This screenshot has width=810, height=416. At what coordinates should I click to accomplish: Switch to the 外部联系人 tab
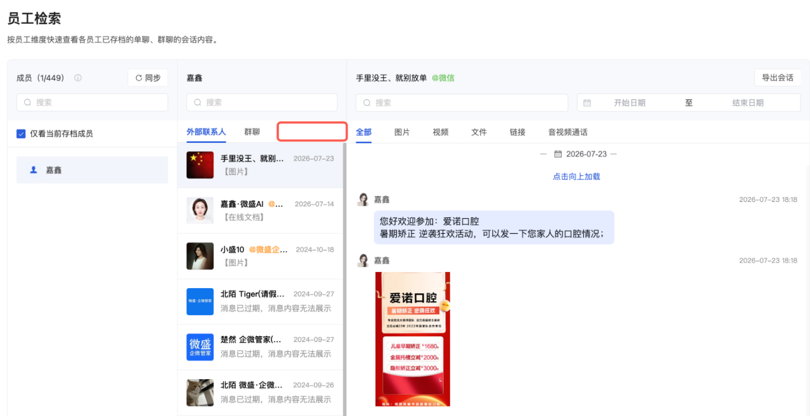pos(206,132)
